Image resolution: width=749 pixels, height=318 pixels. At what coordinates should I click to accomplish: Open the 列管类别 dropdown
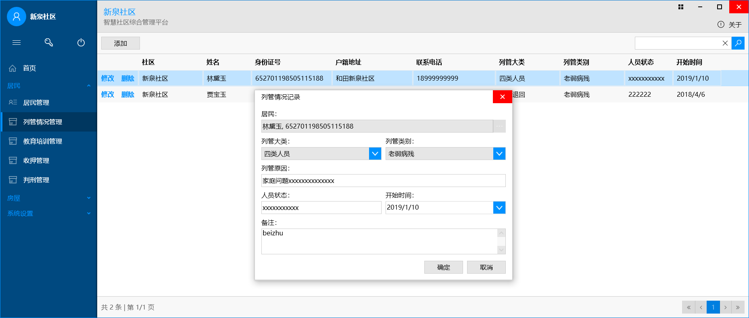click(499, 154)
